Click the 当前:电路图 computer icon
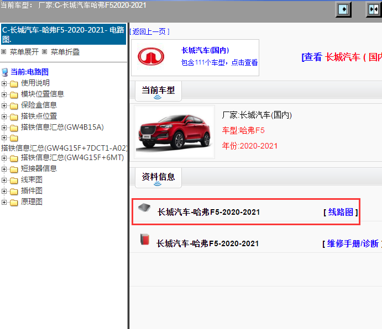The width and height of the screenshot is (382, 329). pos(5,72)
